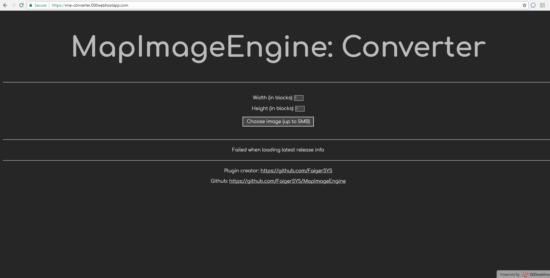Click the 000webhost logo in the badge

click(x=539, y=274)
